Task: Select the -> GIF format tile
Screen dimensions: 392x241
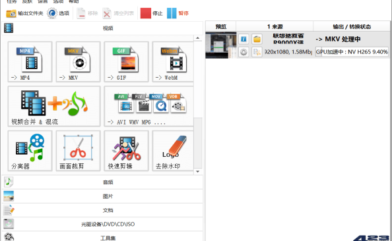Action: pyautogui.click(x=126, y=62)
